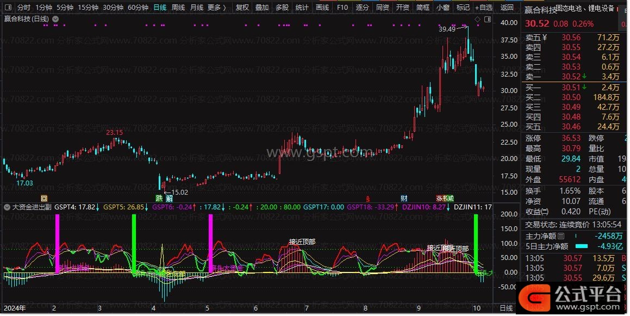Expand 更多 period options
Screen dimensions: 630x316
[216, 8]
